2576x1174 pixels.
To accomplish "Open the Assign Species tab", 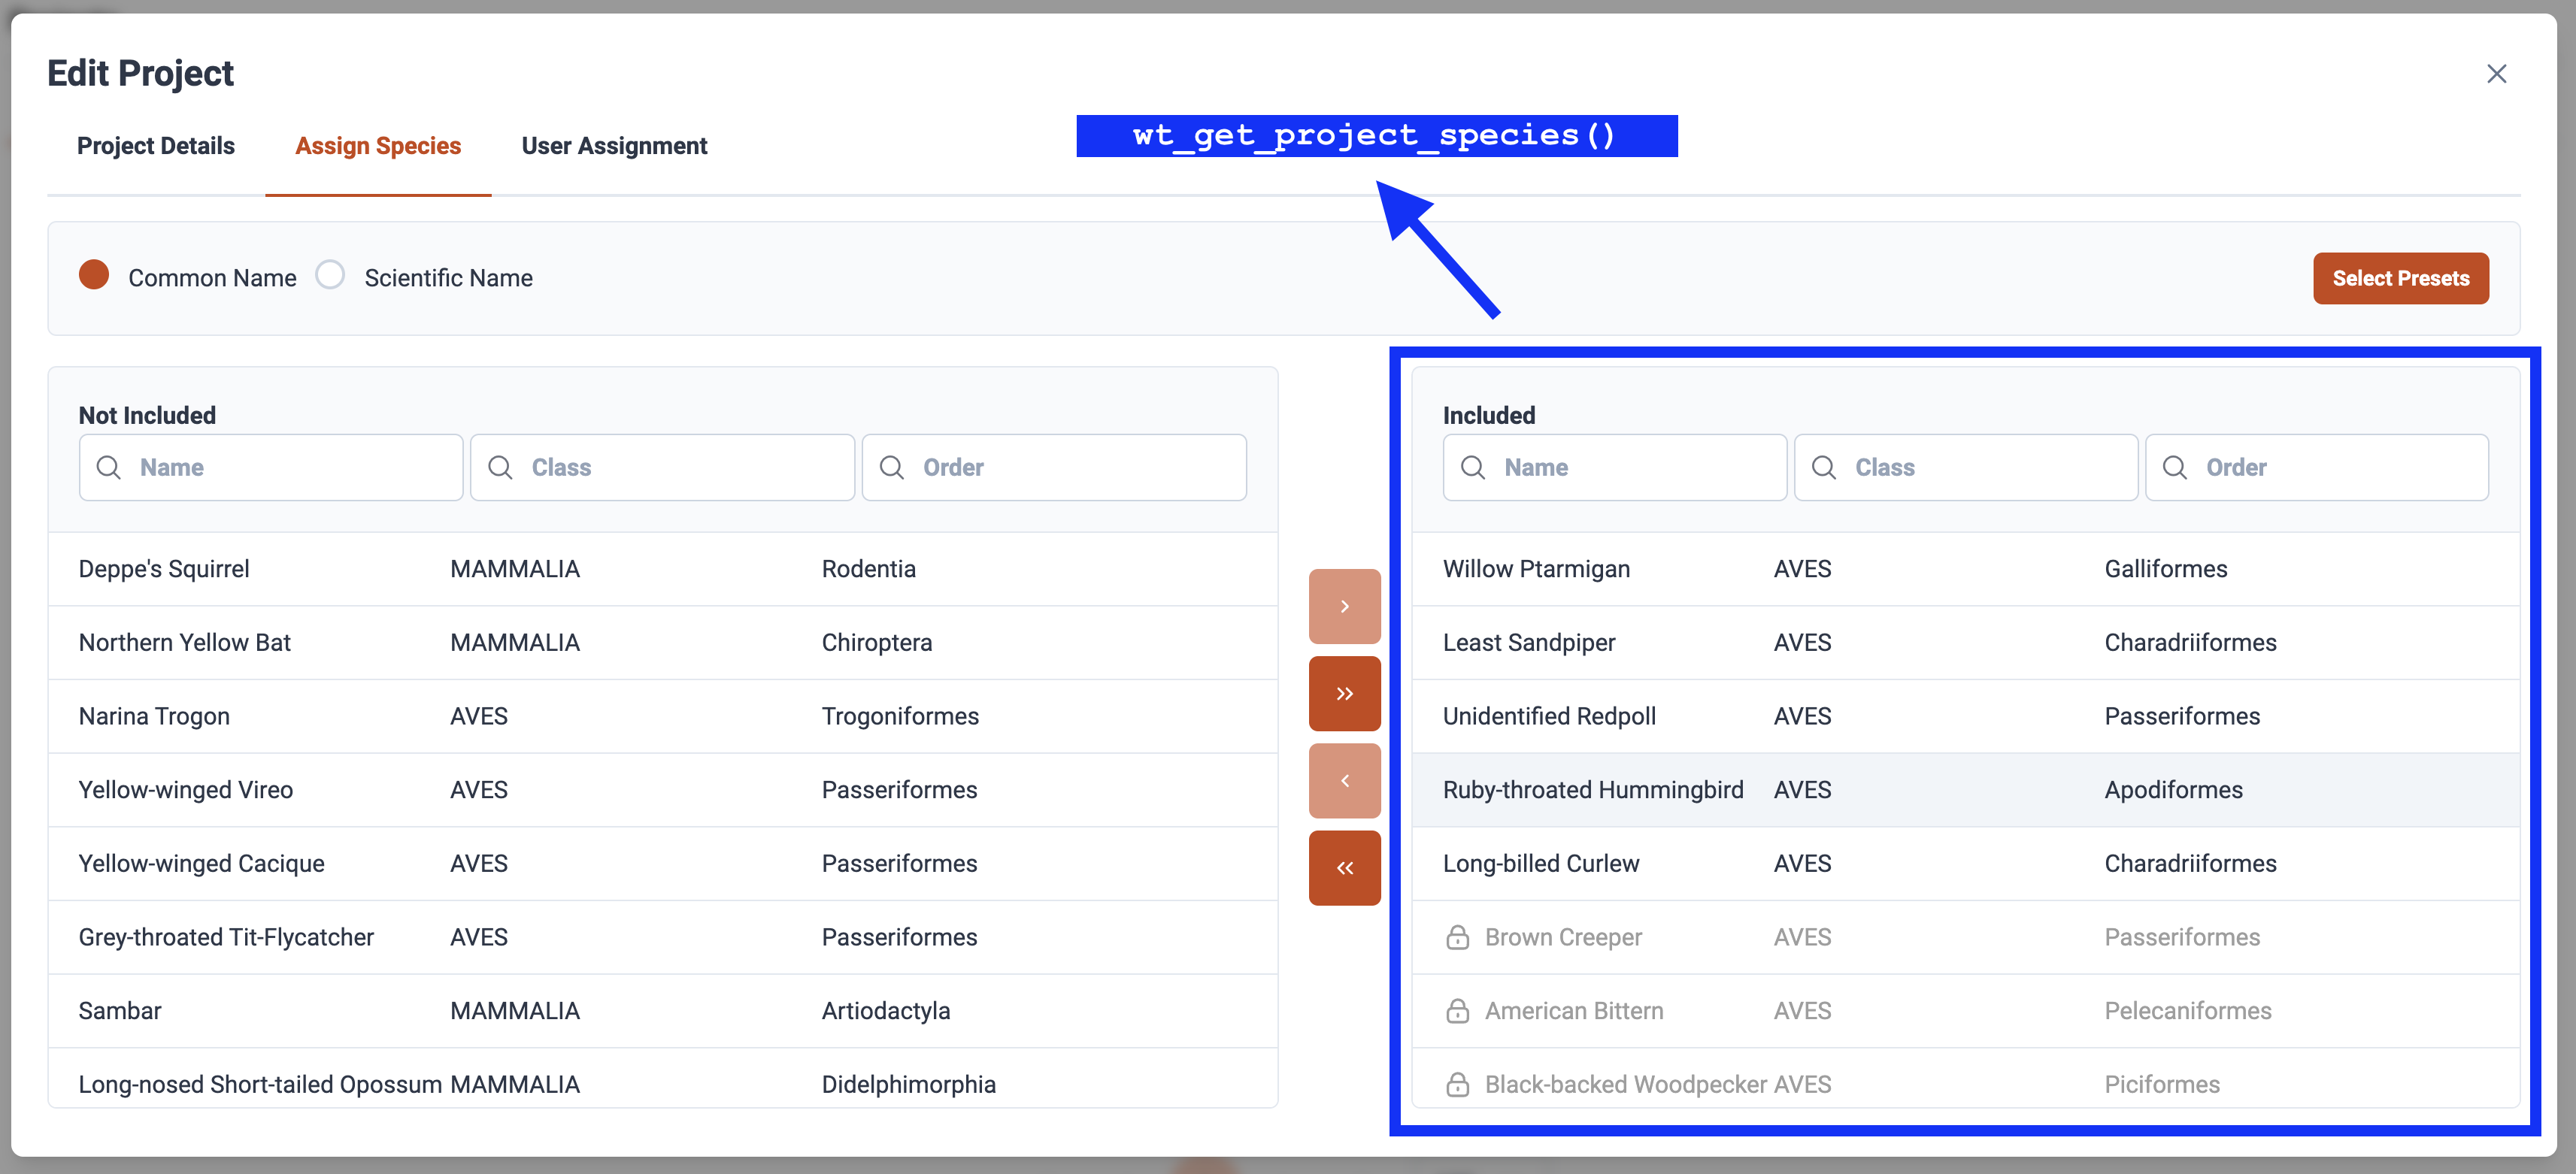I will pyautogui.click(x=378, y=146).
